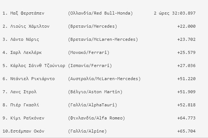Click the (Ολλανδία/Red Bull-Honda) team text
This screenshot has height=138, width=208.
coord(100,13)
